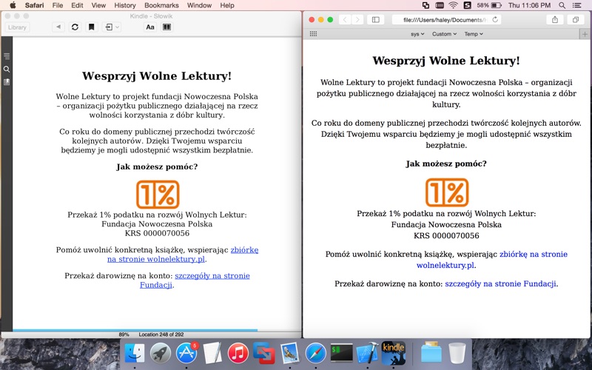Click the Kindle sync refresh icon
Screen dimensions: 592x370
(75, 27)
